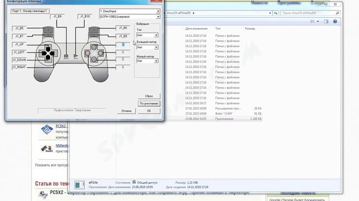Click the triangle button on the gamepad image
The width and height of the screenshot is (359, 201).
coord(94,47)
